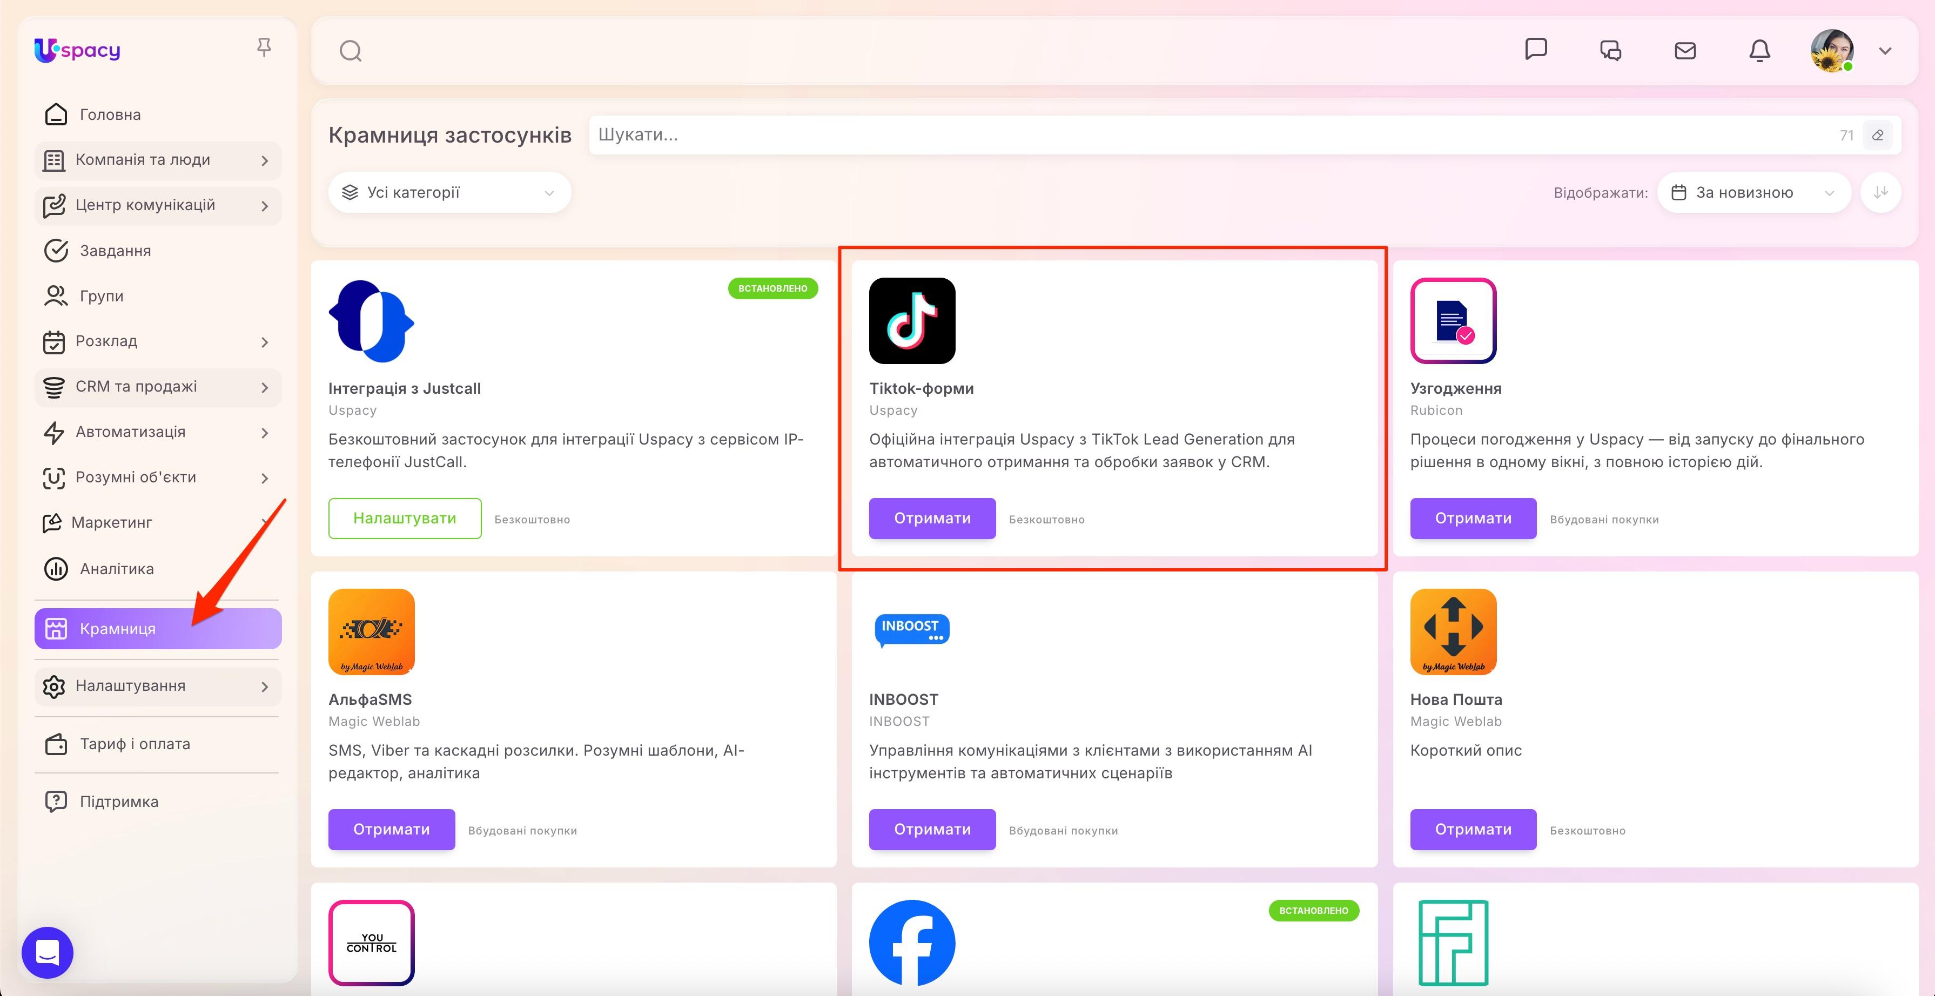Open the Intercom chat widget bubble
The width and height of the screenshot is (1935, 996).
point(48,952)
